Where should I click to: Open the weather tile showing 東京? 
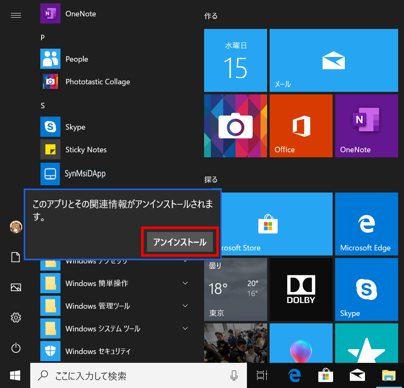pos(236,289)
